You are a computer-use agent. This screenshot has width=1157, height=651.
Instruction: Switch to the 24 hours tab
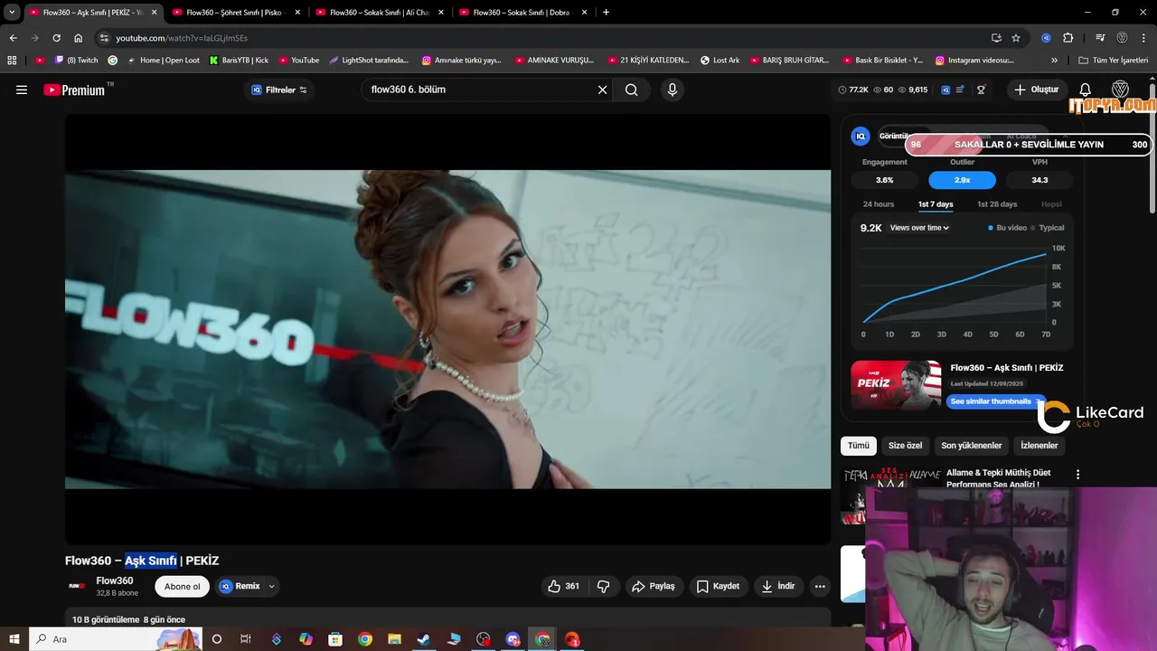878,204
